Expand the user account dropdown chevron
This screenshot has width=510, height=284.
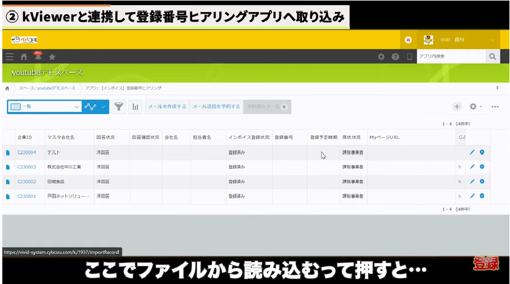pyautogui.click(x=493, y=40)
